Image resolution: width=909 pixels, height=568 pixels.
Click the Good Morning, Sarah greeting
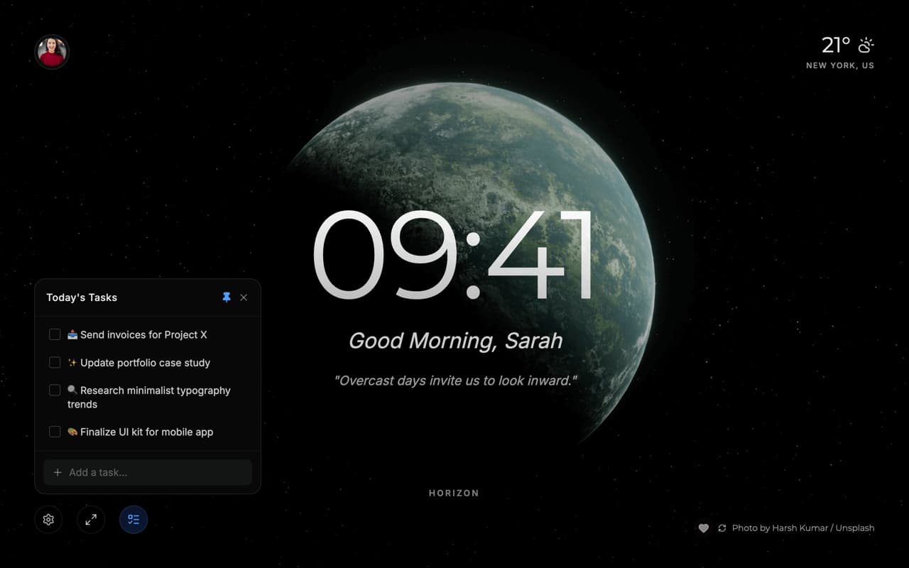pos(455,341)
